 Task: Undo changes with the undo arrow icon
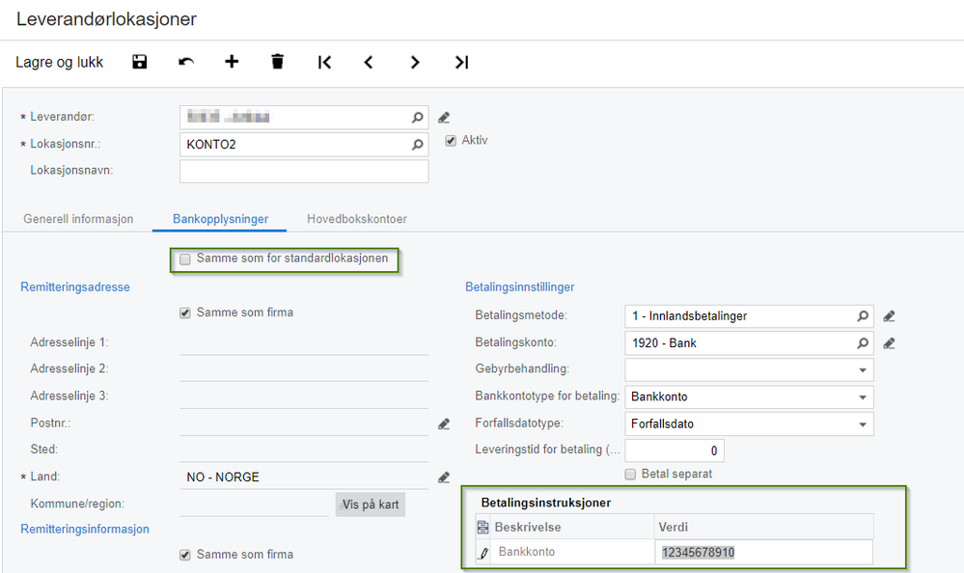click(x=185, y=62)
